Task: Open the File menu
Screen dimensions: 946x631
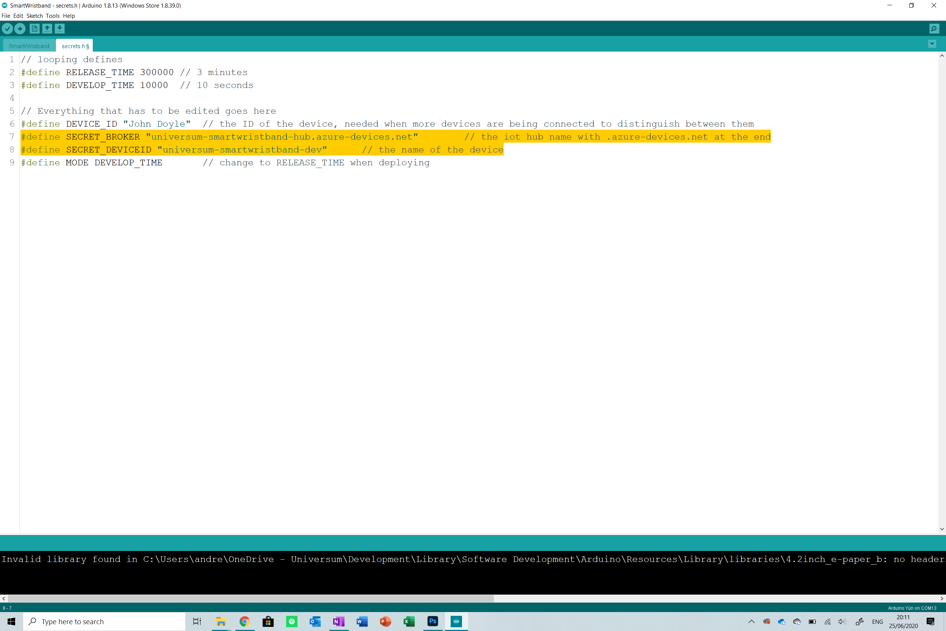Action: tap(6, 16)
